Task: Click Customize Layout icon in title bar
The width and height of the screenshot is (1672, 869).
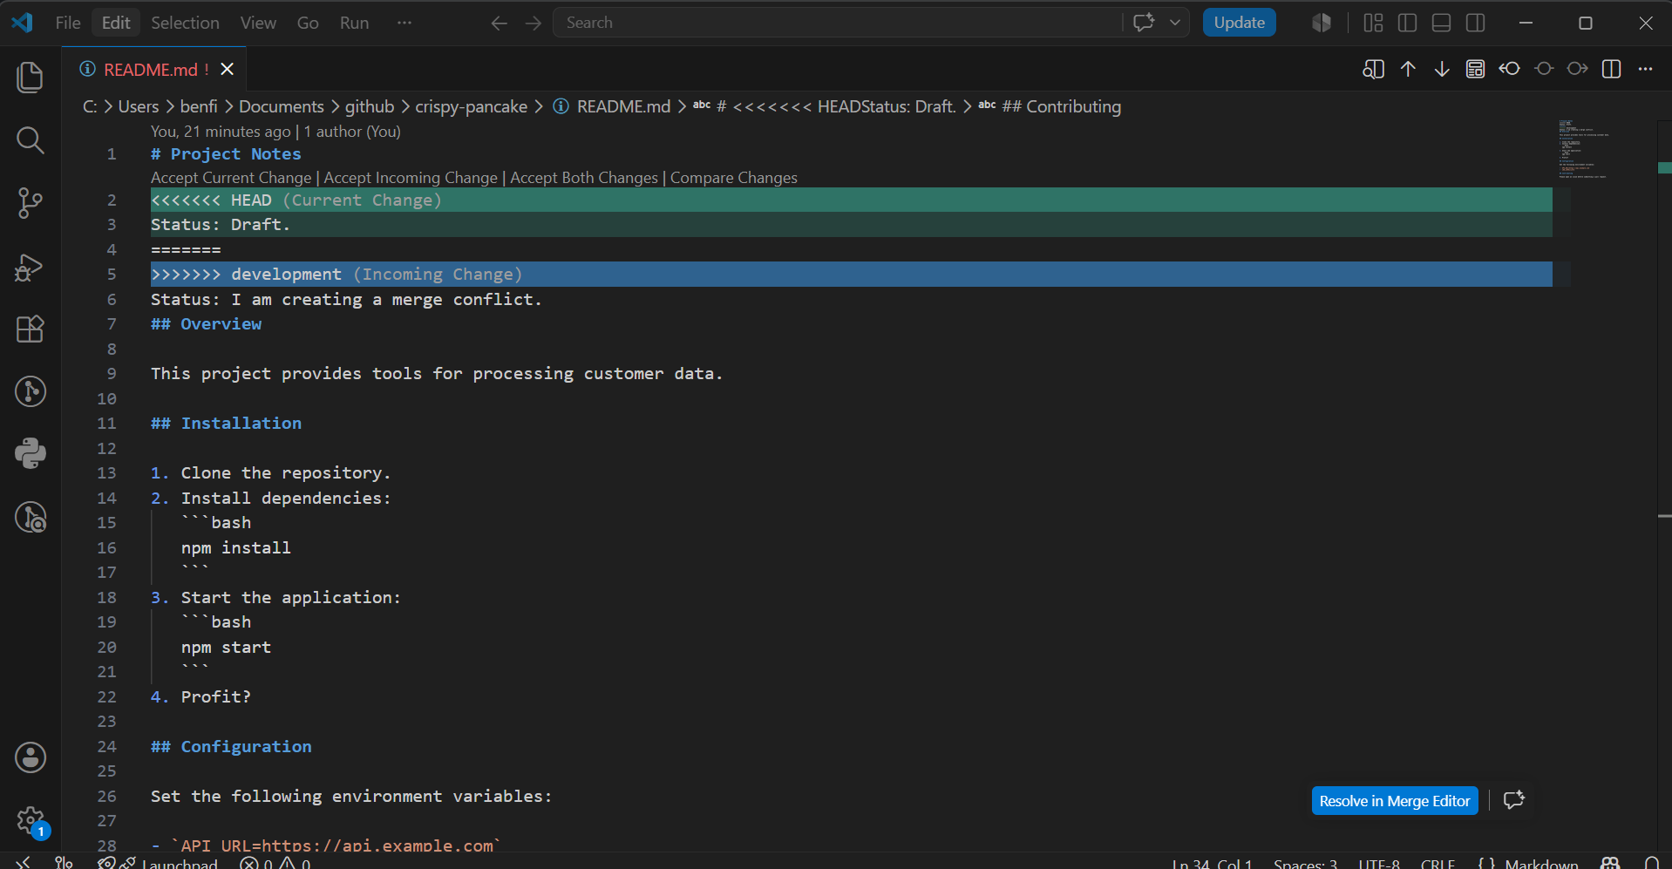Action: tap(1374, 23)
